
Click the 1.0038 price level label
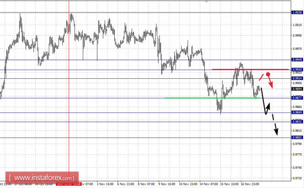(x=297, y=12)
